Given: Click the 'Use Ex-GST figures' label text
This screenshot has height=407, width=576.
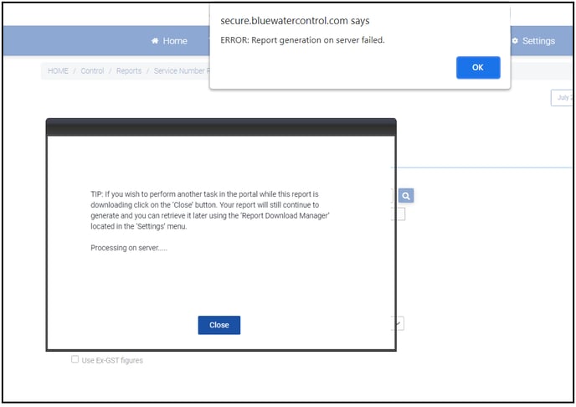Looking at the screenshot, I should [x=112, y=360].
